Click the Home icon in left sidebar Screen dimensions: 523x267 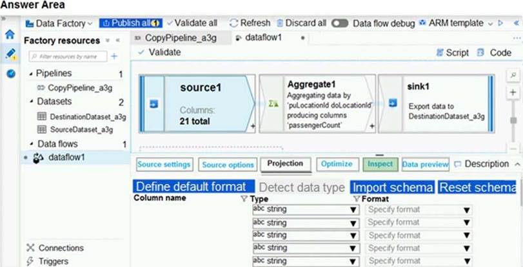pos(10,35)
